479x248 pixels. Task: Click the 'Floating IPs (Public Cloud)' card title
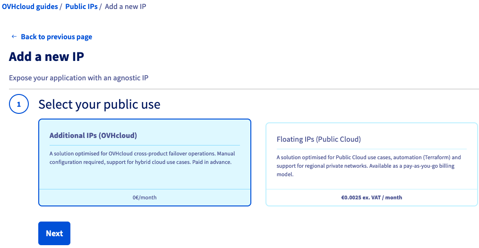coord(318,139)
